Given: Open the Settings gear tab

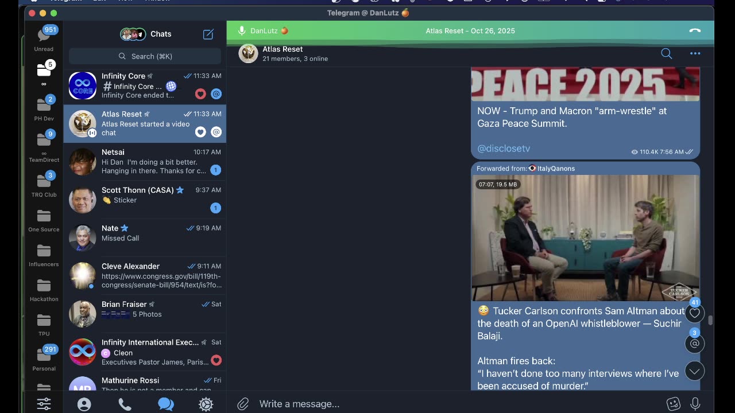Looking at the screenshot, I should (206, 404).
